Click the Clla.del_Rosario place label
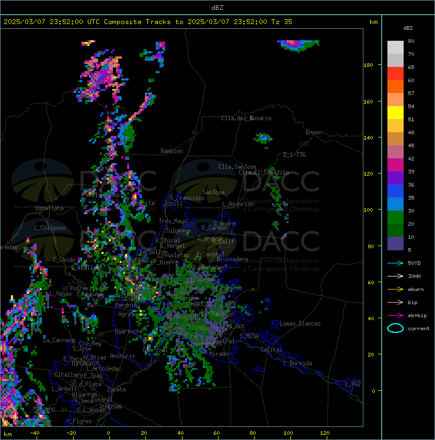435x440 pixels. point(246,118)
